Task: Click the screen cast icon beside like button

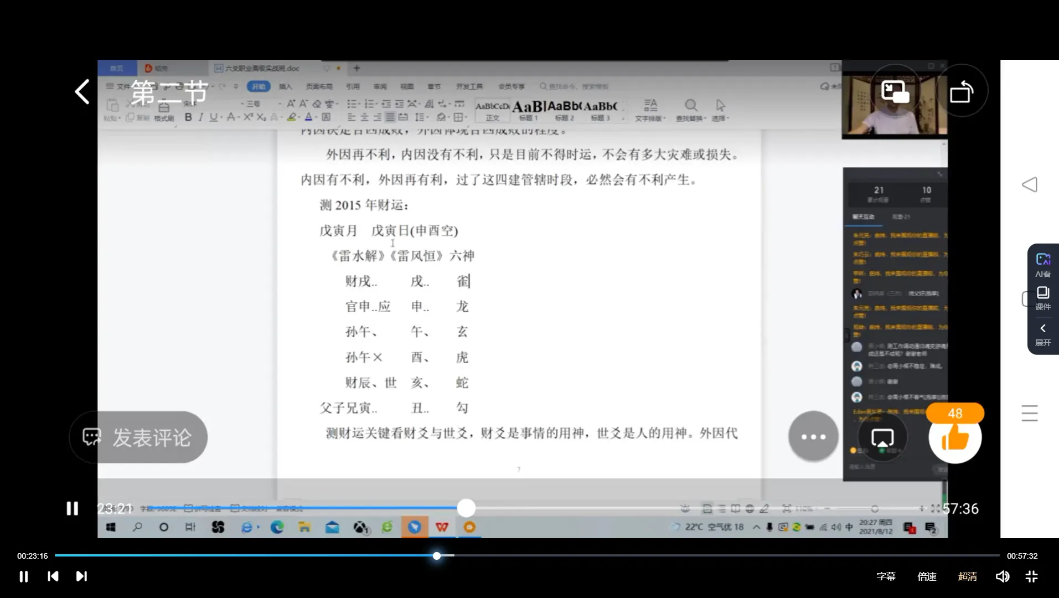Action: pos(882,437)
